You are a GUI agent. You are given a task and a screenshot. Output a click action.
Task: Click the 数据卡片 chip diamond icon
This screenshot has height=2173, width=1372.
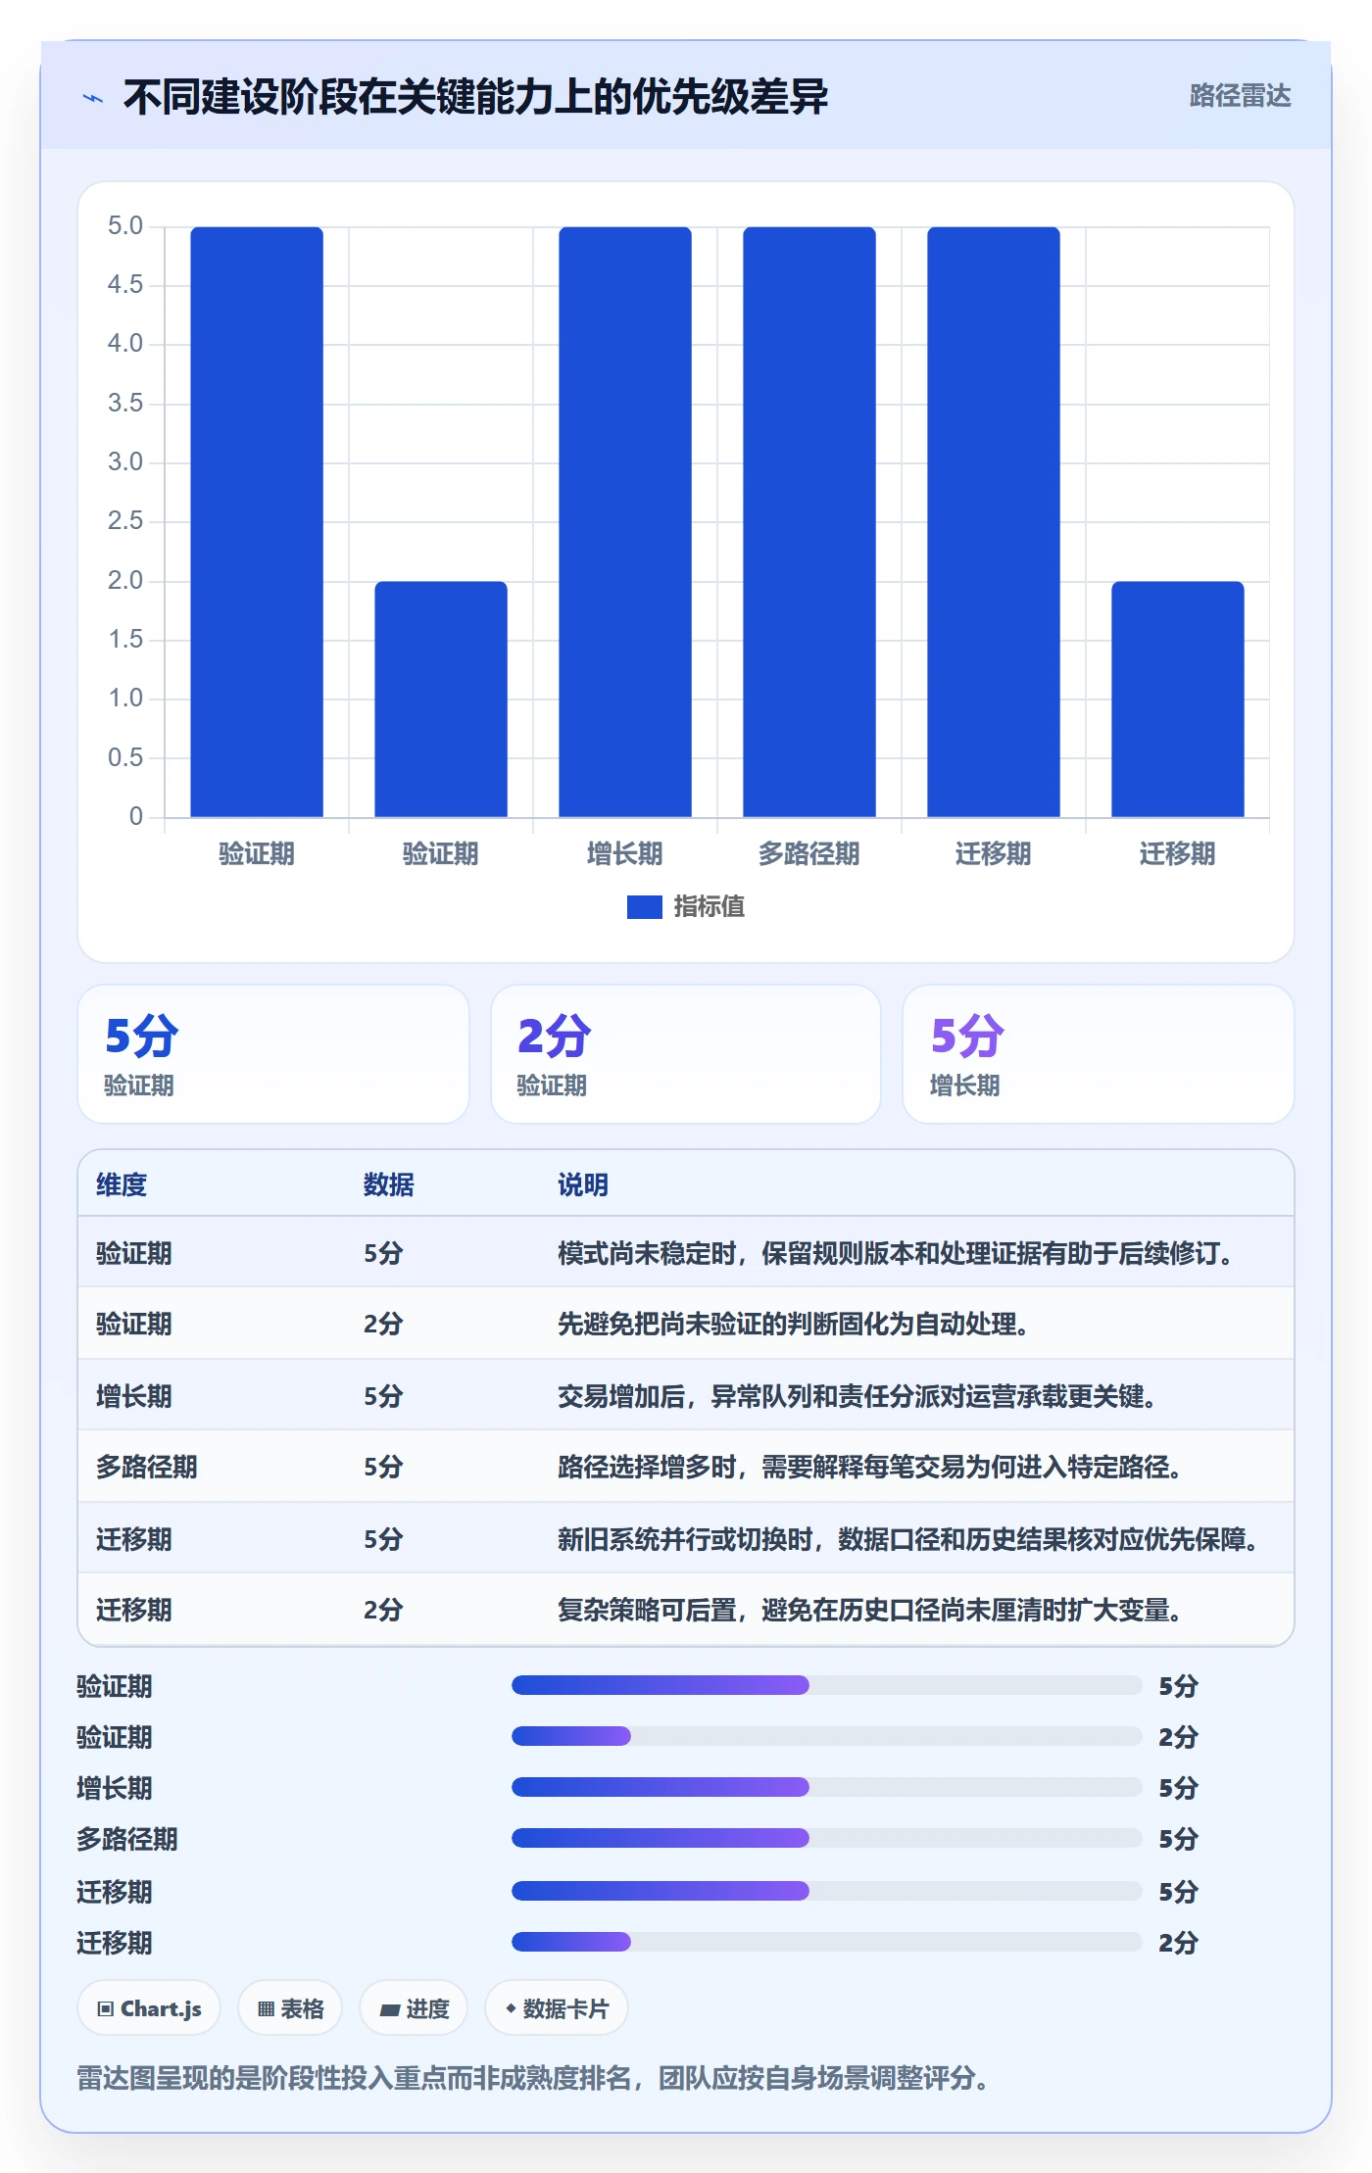pyautogui.click(x=511, y=2008)
